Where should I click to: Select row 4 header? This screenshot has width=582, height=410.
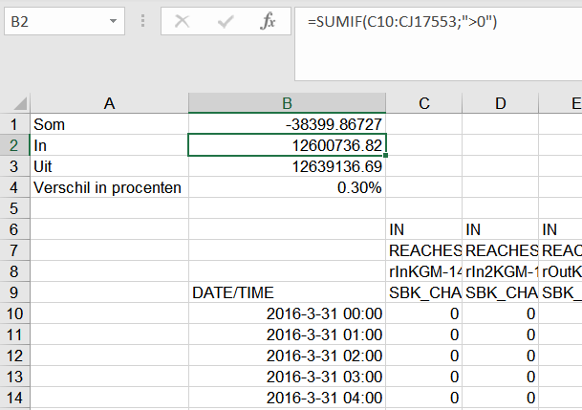pos(14,187)
